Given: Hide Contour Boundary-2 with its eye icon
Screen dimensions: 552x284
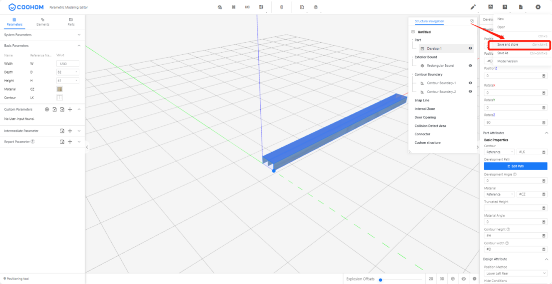Looking at the screenshot, I should [x=470, y=92].
